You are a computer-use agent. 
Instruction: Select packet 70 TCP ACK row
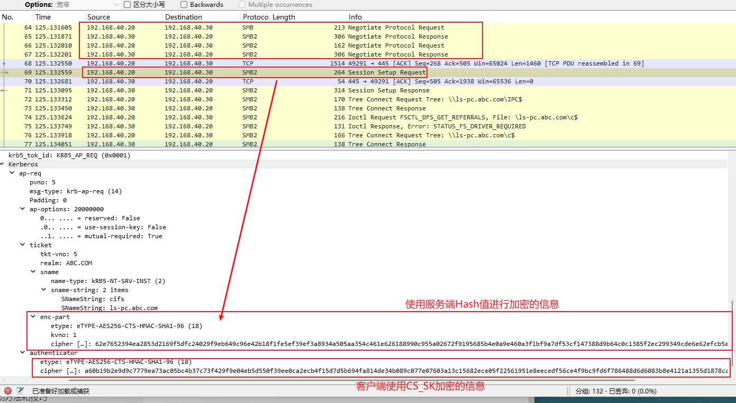click(368, 81)
